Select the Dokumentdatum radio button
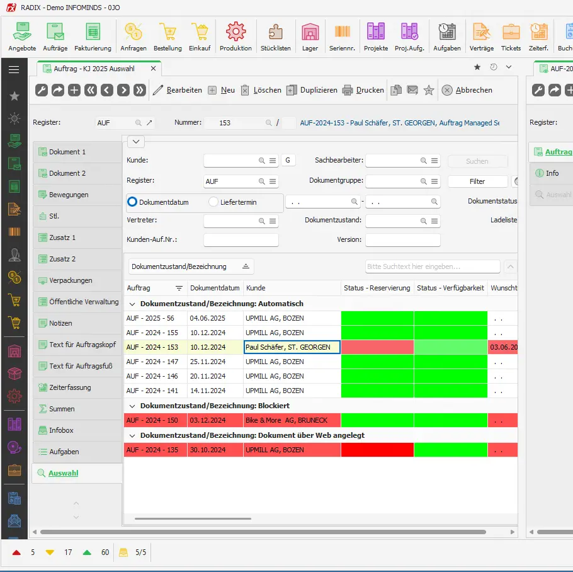The width and height of the screenshot is (573, 572). click(132, 202)
